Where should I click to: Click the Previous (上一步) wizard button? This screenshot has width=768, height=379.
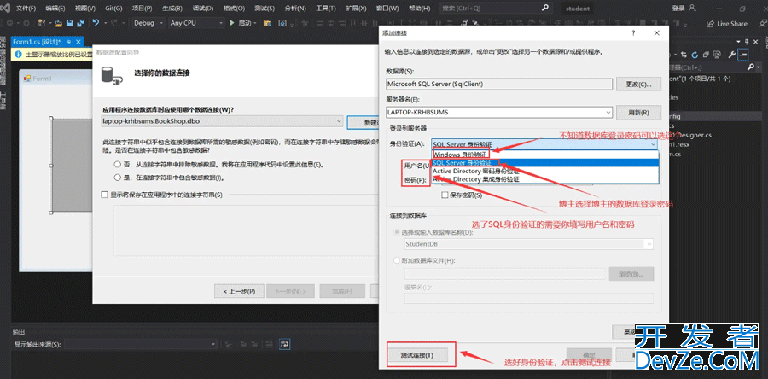[239, 291]
